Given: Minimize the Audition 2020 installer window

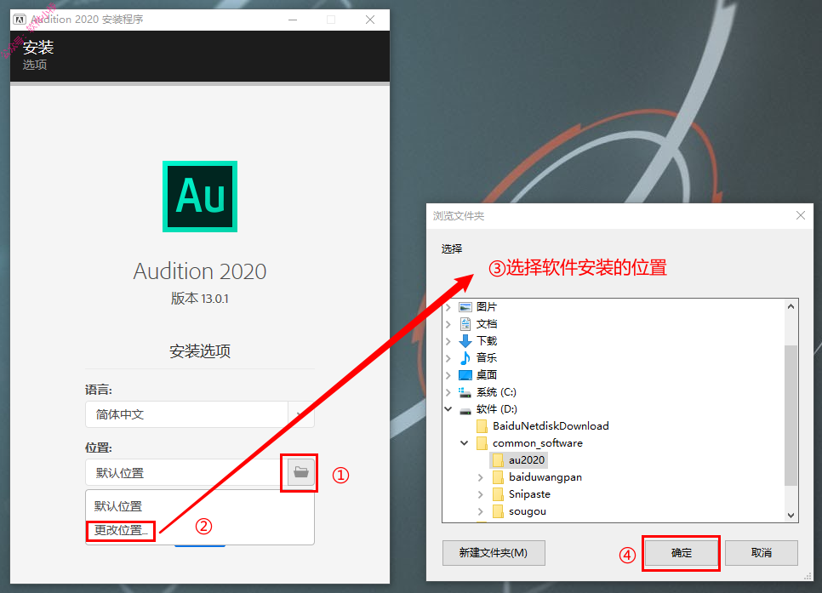Looking at the screenshot, I should pos(293,20).
